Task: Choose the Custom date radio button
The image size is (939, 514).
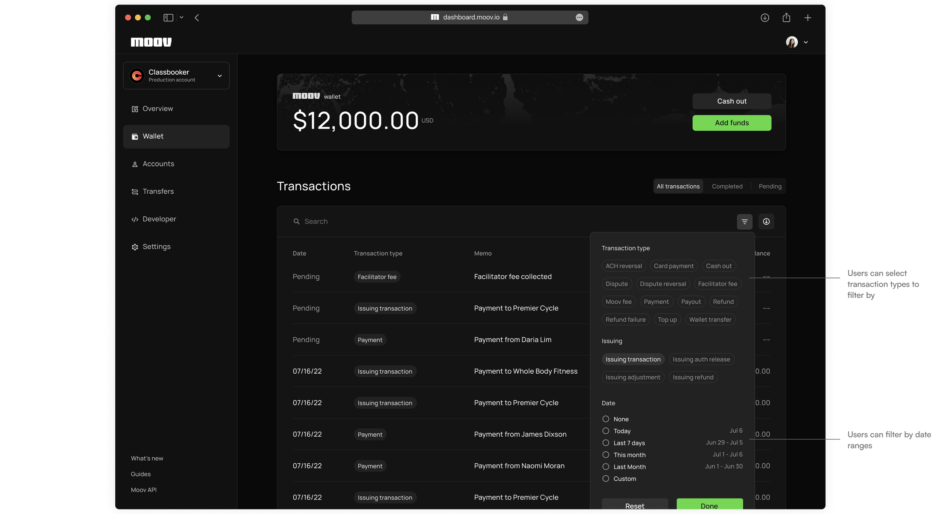Action: 605,479
